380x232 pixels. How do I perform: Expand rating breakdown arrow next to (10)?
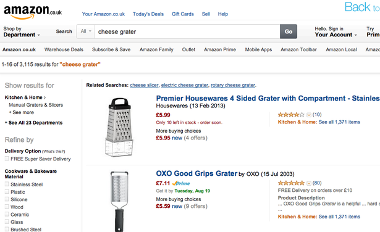[309, 115]
